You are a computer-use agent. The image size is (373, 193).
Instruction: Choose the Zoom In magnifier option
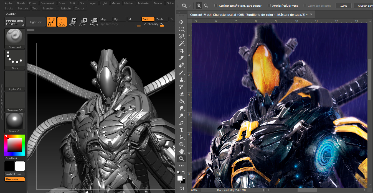(199, 6)
